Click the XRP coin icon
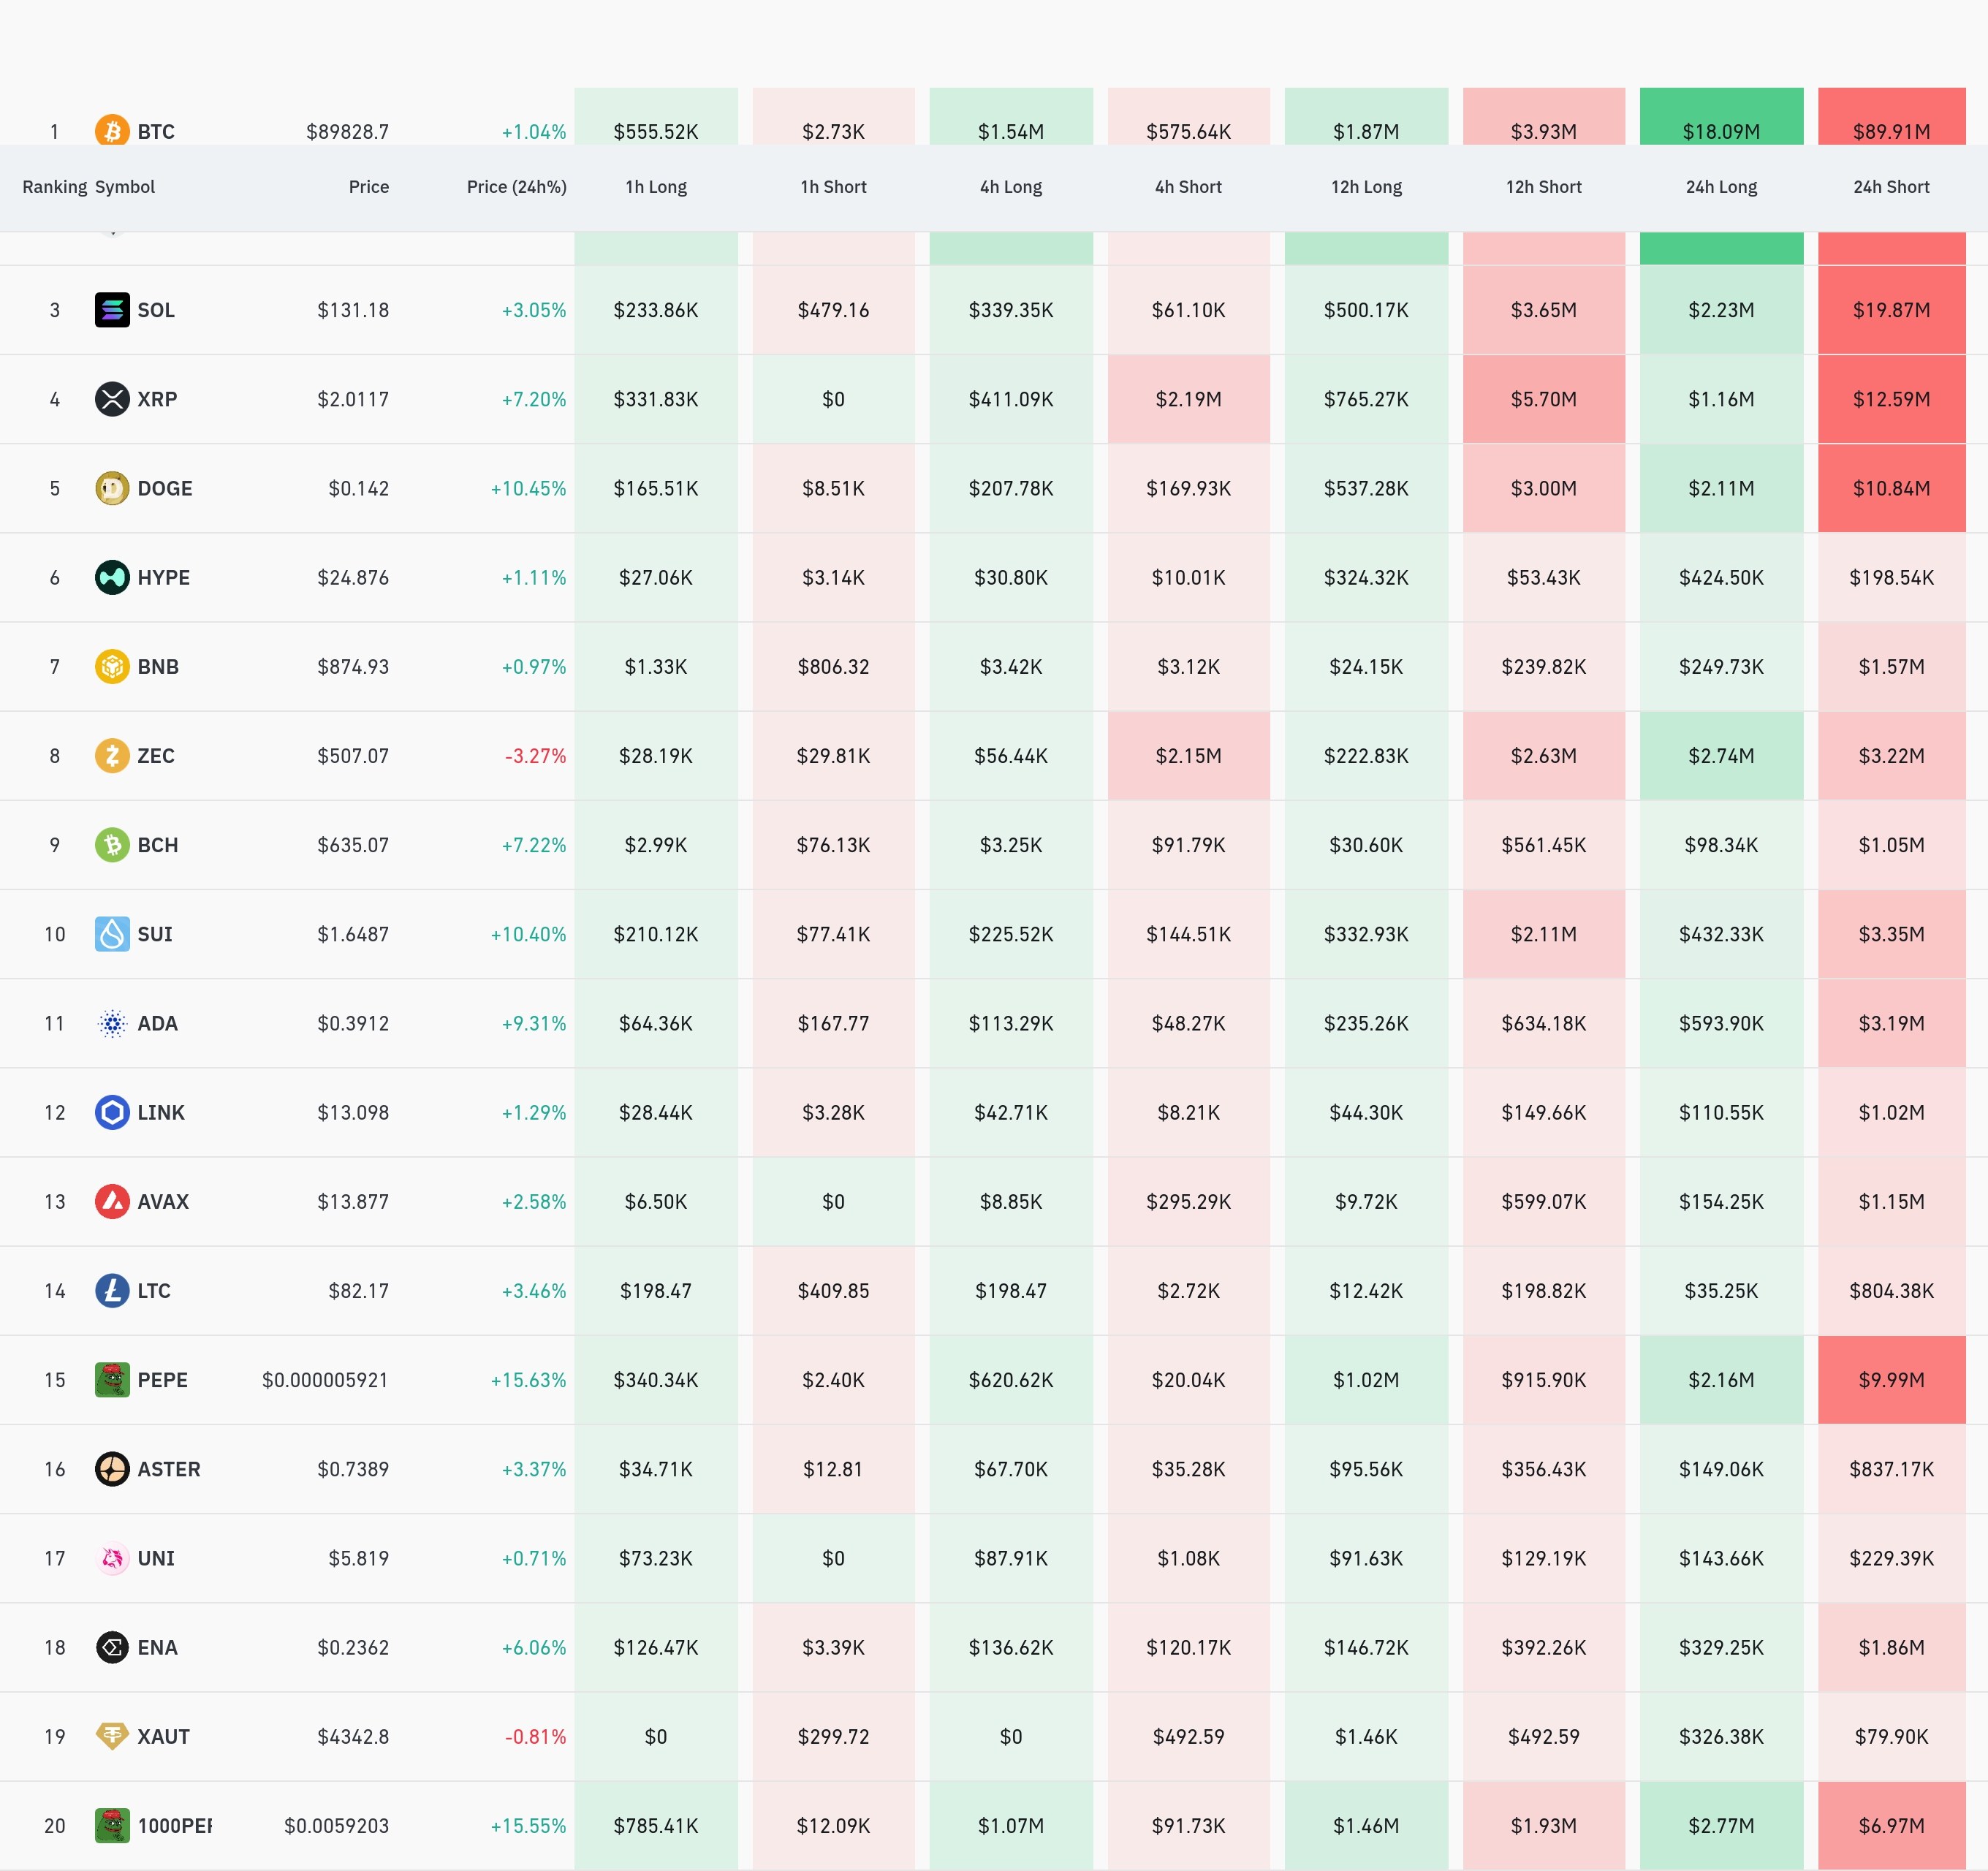The image size is (1988, 1871). click(x=112, y=399)
